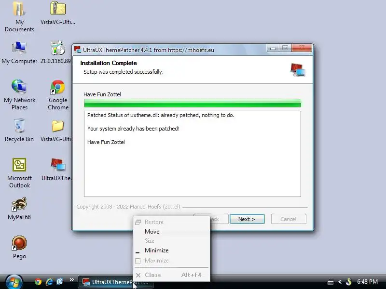Screen dimensions: 386x289
Task: Open the Pego desktop shortcut
Action: click(x=19, y=247)
